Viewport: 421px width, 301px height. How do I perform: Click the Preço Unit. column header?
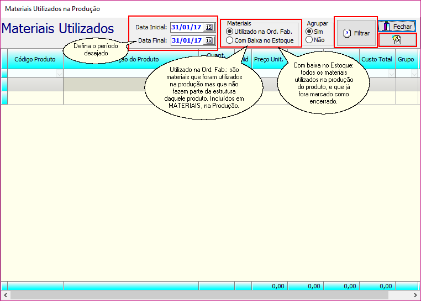268,59
